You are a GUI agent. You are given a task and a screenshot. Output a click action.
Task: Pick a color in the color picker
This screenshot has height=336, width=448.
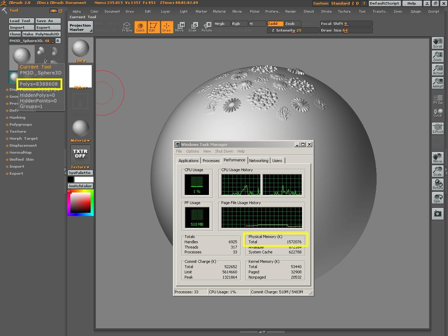pos(80,203)
